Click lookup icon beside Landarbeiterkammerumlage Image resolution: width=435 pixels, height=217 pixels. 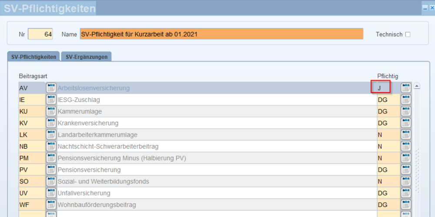(x=50, y=135)
